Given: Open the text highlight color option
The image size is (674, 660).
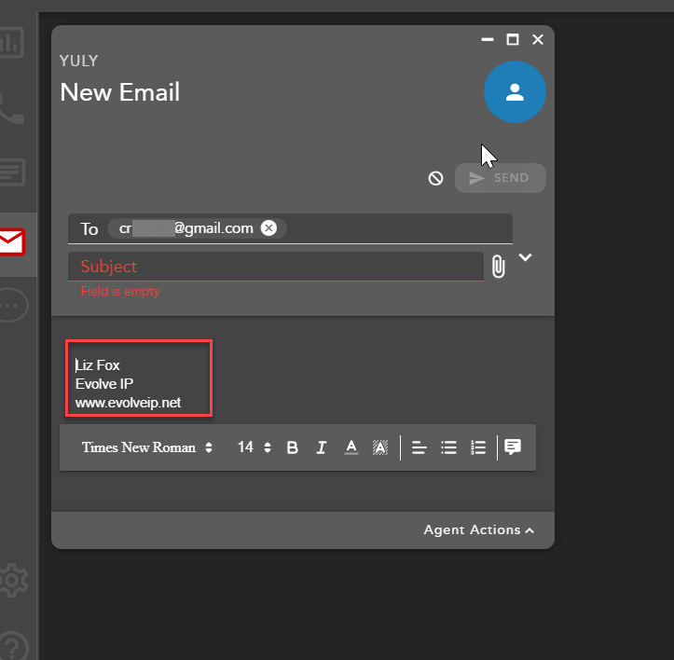Looking at the screenshot, I should coord(380,447).
